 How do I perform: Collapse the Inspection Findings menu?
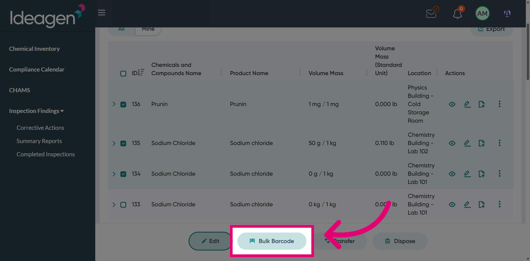(36, 111)
